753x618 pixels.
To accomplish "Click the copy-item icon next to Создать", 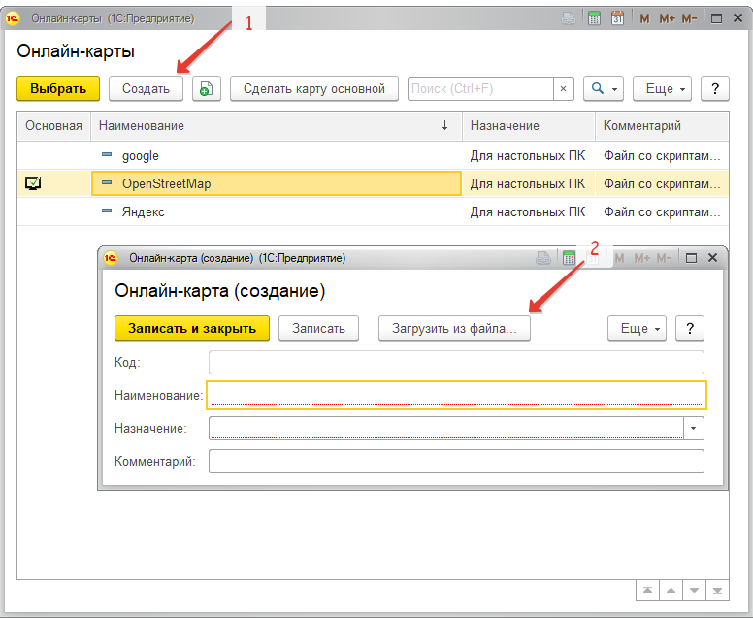I will (207, 89).
